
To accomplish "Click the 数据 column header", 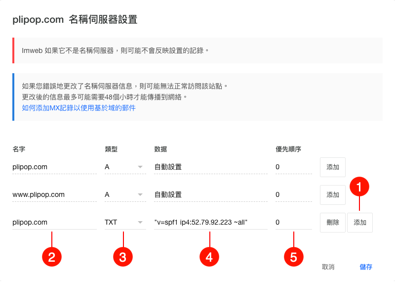I will pyautogui.click(x=160, y=149).
